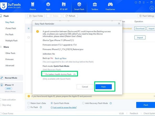Click the skin shirt icon in title bar
This screenshot has height=116, width=155.
(x=136, y=2)
